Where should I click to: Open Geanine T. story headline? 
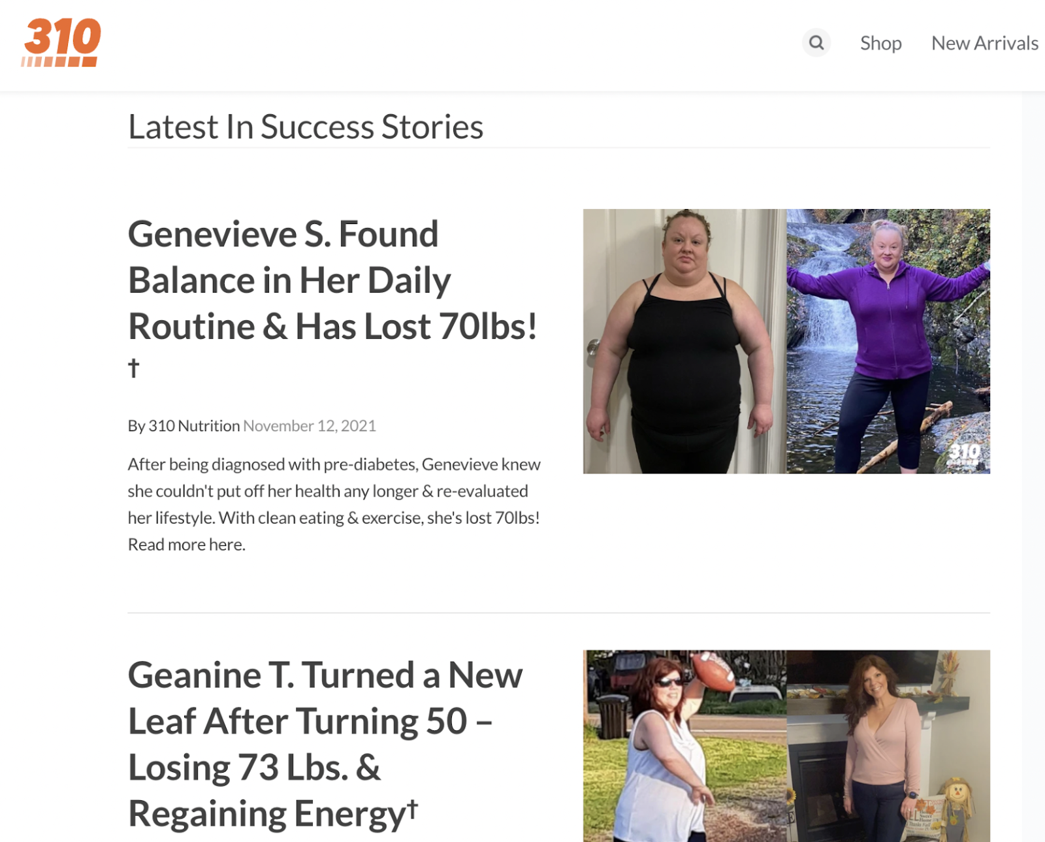325,744
